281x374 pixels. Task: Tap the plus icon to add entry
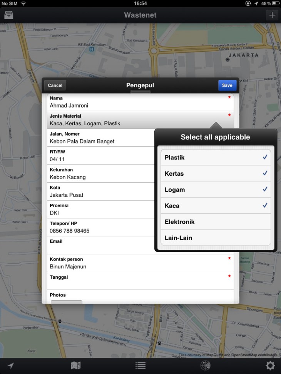[x=272, y=15]
